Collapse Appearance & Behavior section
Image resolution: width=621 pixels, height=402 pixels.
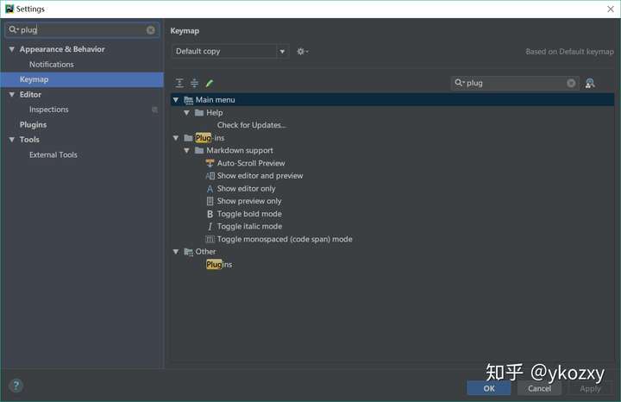tap(12, 49)
